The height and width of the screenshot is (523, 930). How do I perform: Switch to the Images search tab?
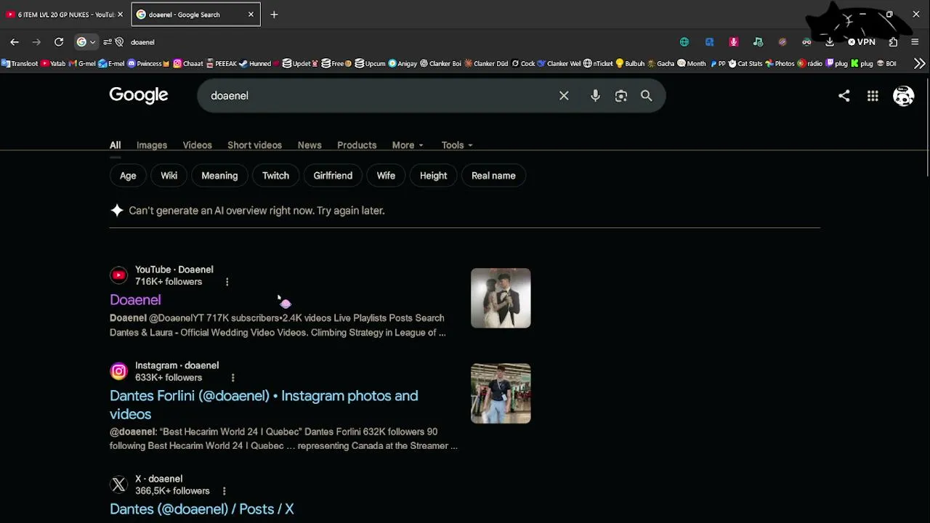[x=152, y=145]
